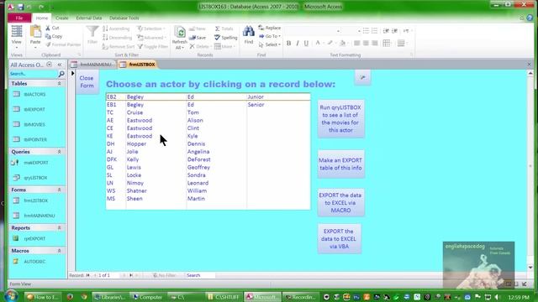Click Toggle Filter in the ribbon
This screenshot has height=302, width=538.
click(x=153, y=47)
